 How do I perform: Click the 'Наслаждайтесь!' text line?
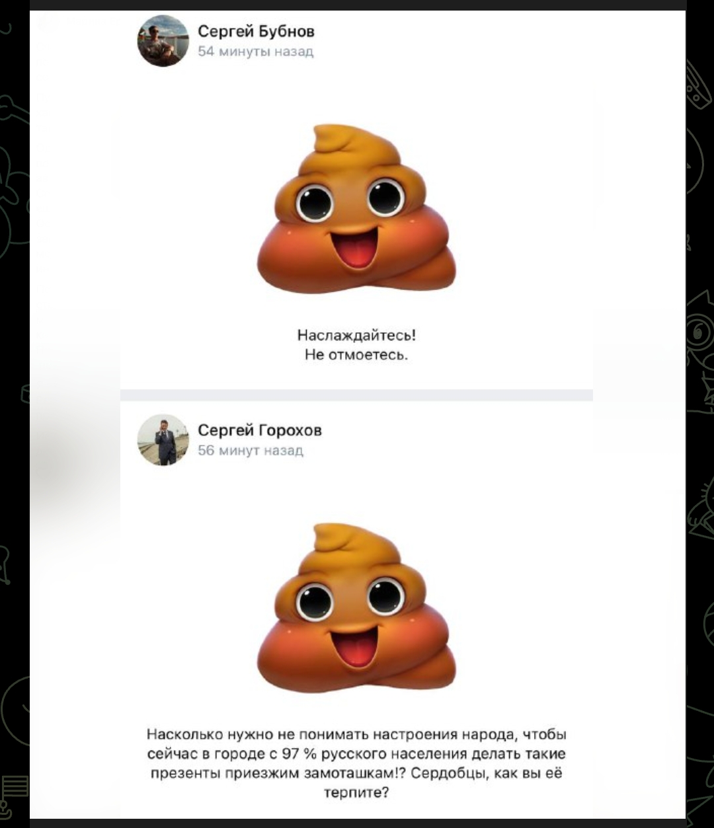(x=356, y=335)
